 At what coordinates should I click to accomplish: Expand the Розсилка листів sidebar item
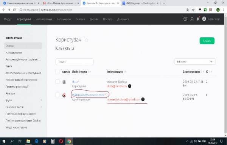coord(23,107)
